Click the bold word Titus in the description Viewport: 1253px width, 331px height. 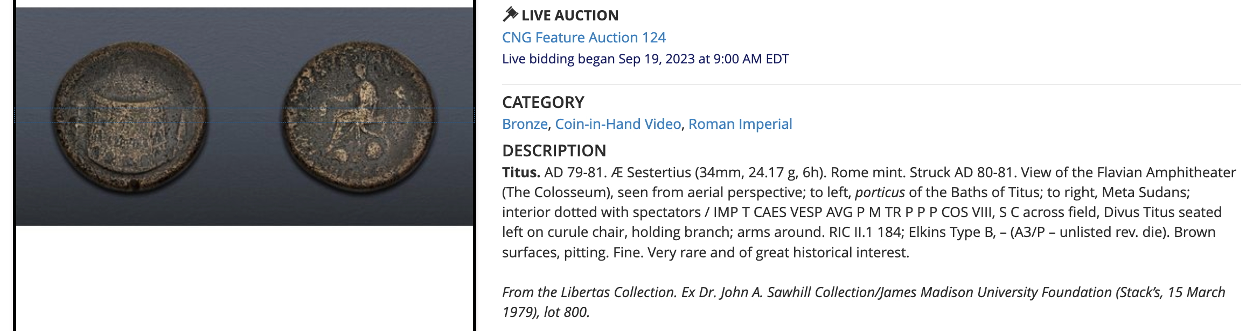coord(521,172)
